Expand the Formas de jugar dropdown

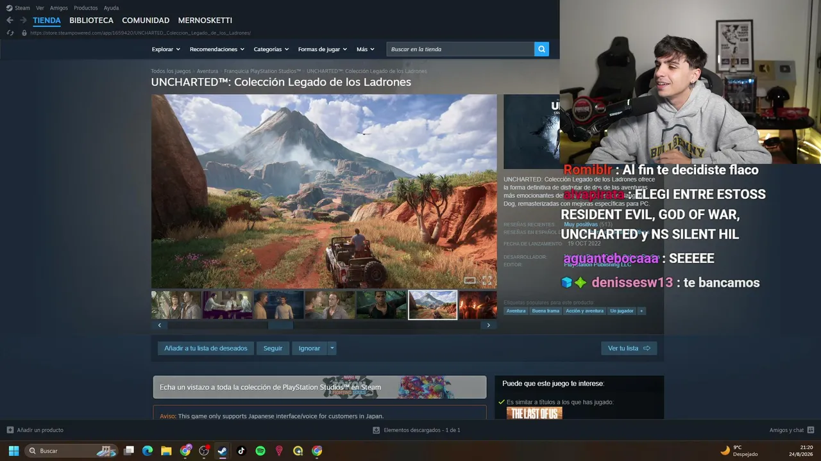323,49
